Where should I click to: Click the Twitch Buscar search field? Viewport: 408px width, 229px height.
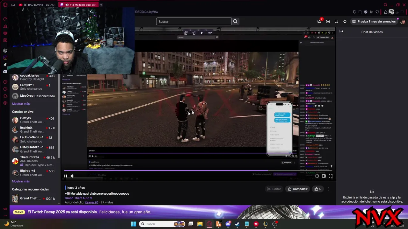point(193,21)
